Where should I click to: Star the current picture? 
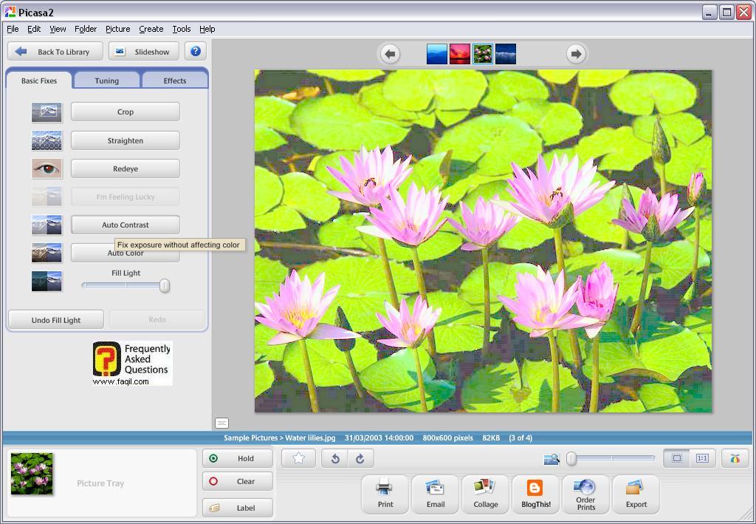(x=298, y=458)
